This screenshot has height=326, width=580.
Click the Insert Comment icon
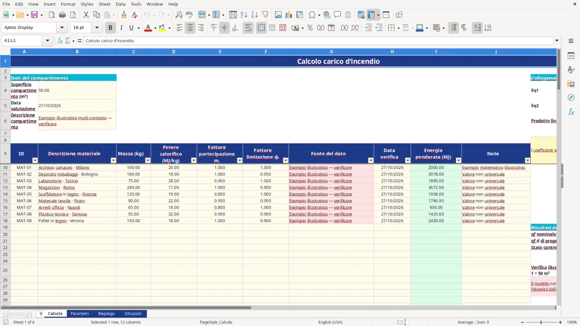point(337,15)
